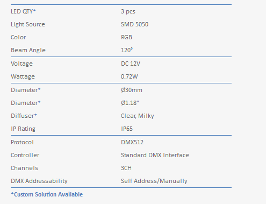Click the DC 12V voltage value
The height and width of the screenshot is (204, 266).
(x=131, y=64)
